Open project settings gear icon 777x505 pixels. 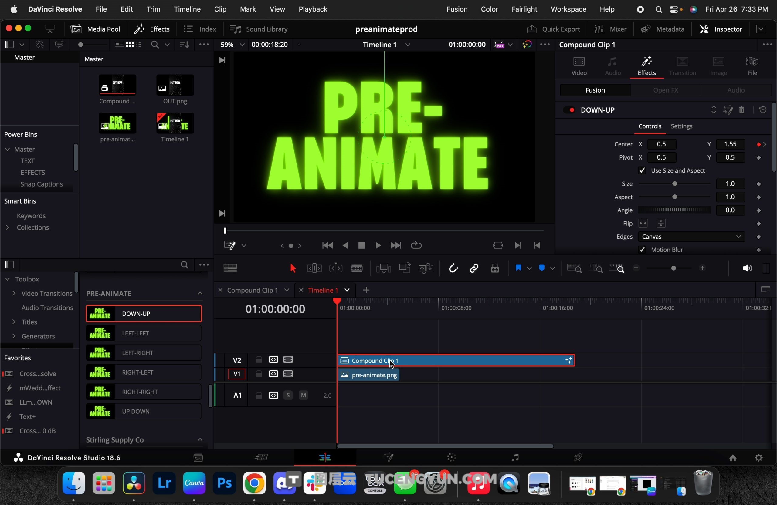coord(759,458)
